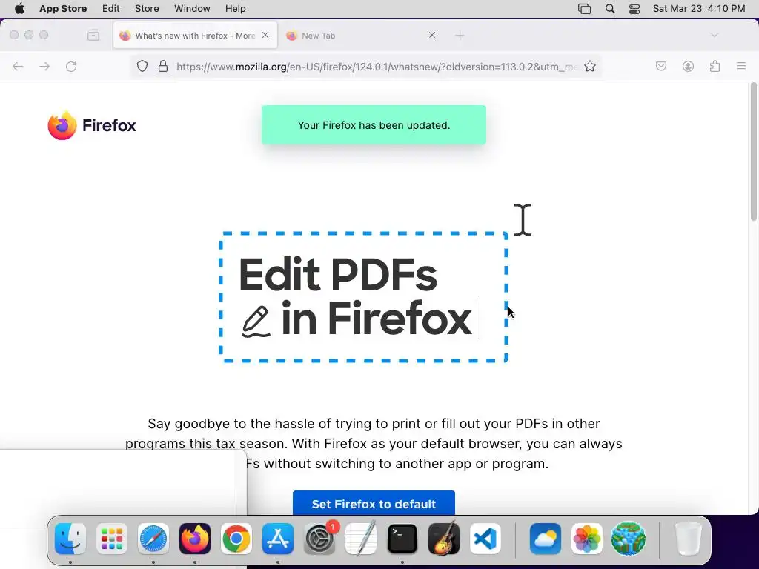Open Weather app from the Dock

546,539
